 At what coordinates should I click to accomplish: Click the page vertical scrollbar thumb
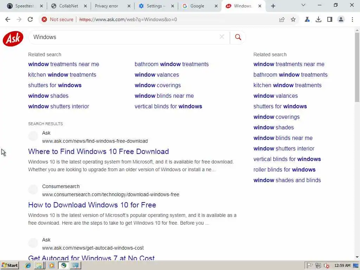[x=357, y=67]
